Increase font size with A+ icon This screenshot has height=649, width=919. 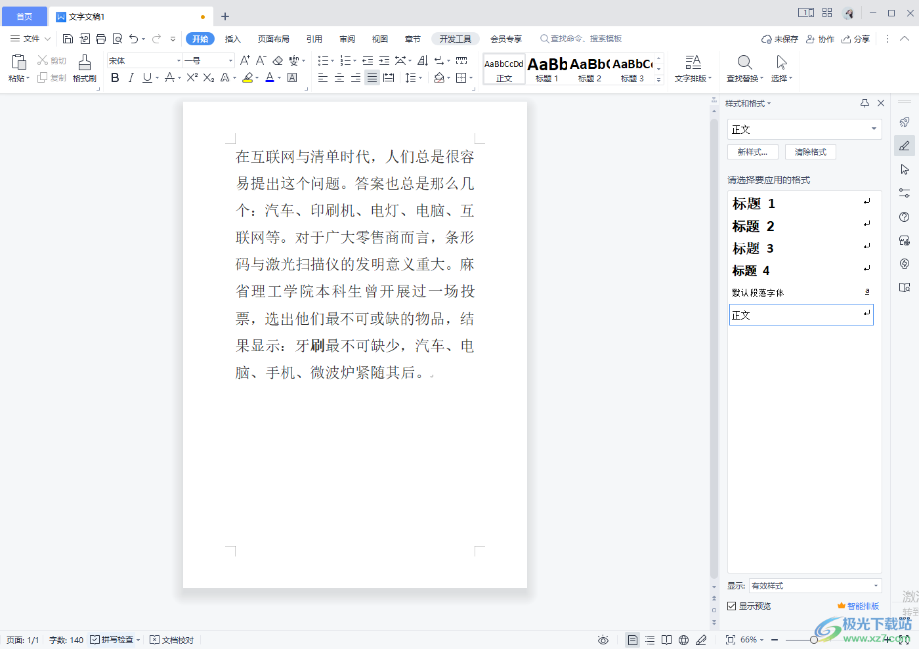(x=245, y=60)
